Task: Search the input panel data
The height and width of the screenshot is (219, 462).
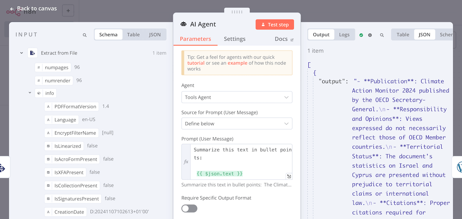Action: [x=85, y=35]
